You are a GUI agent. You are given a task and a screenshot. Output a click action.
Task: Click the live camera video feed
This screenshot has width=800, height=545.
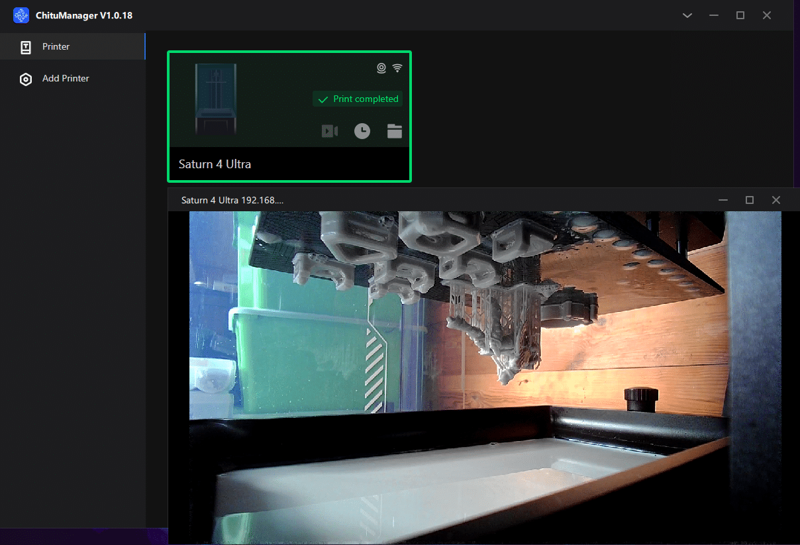485,378
